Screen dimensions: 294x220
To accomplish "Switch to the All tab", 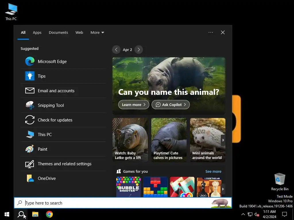I will click(23, 33).
